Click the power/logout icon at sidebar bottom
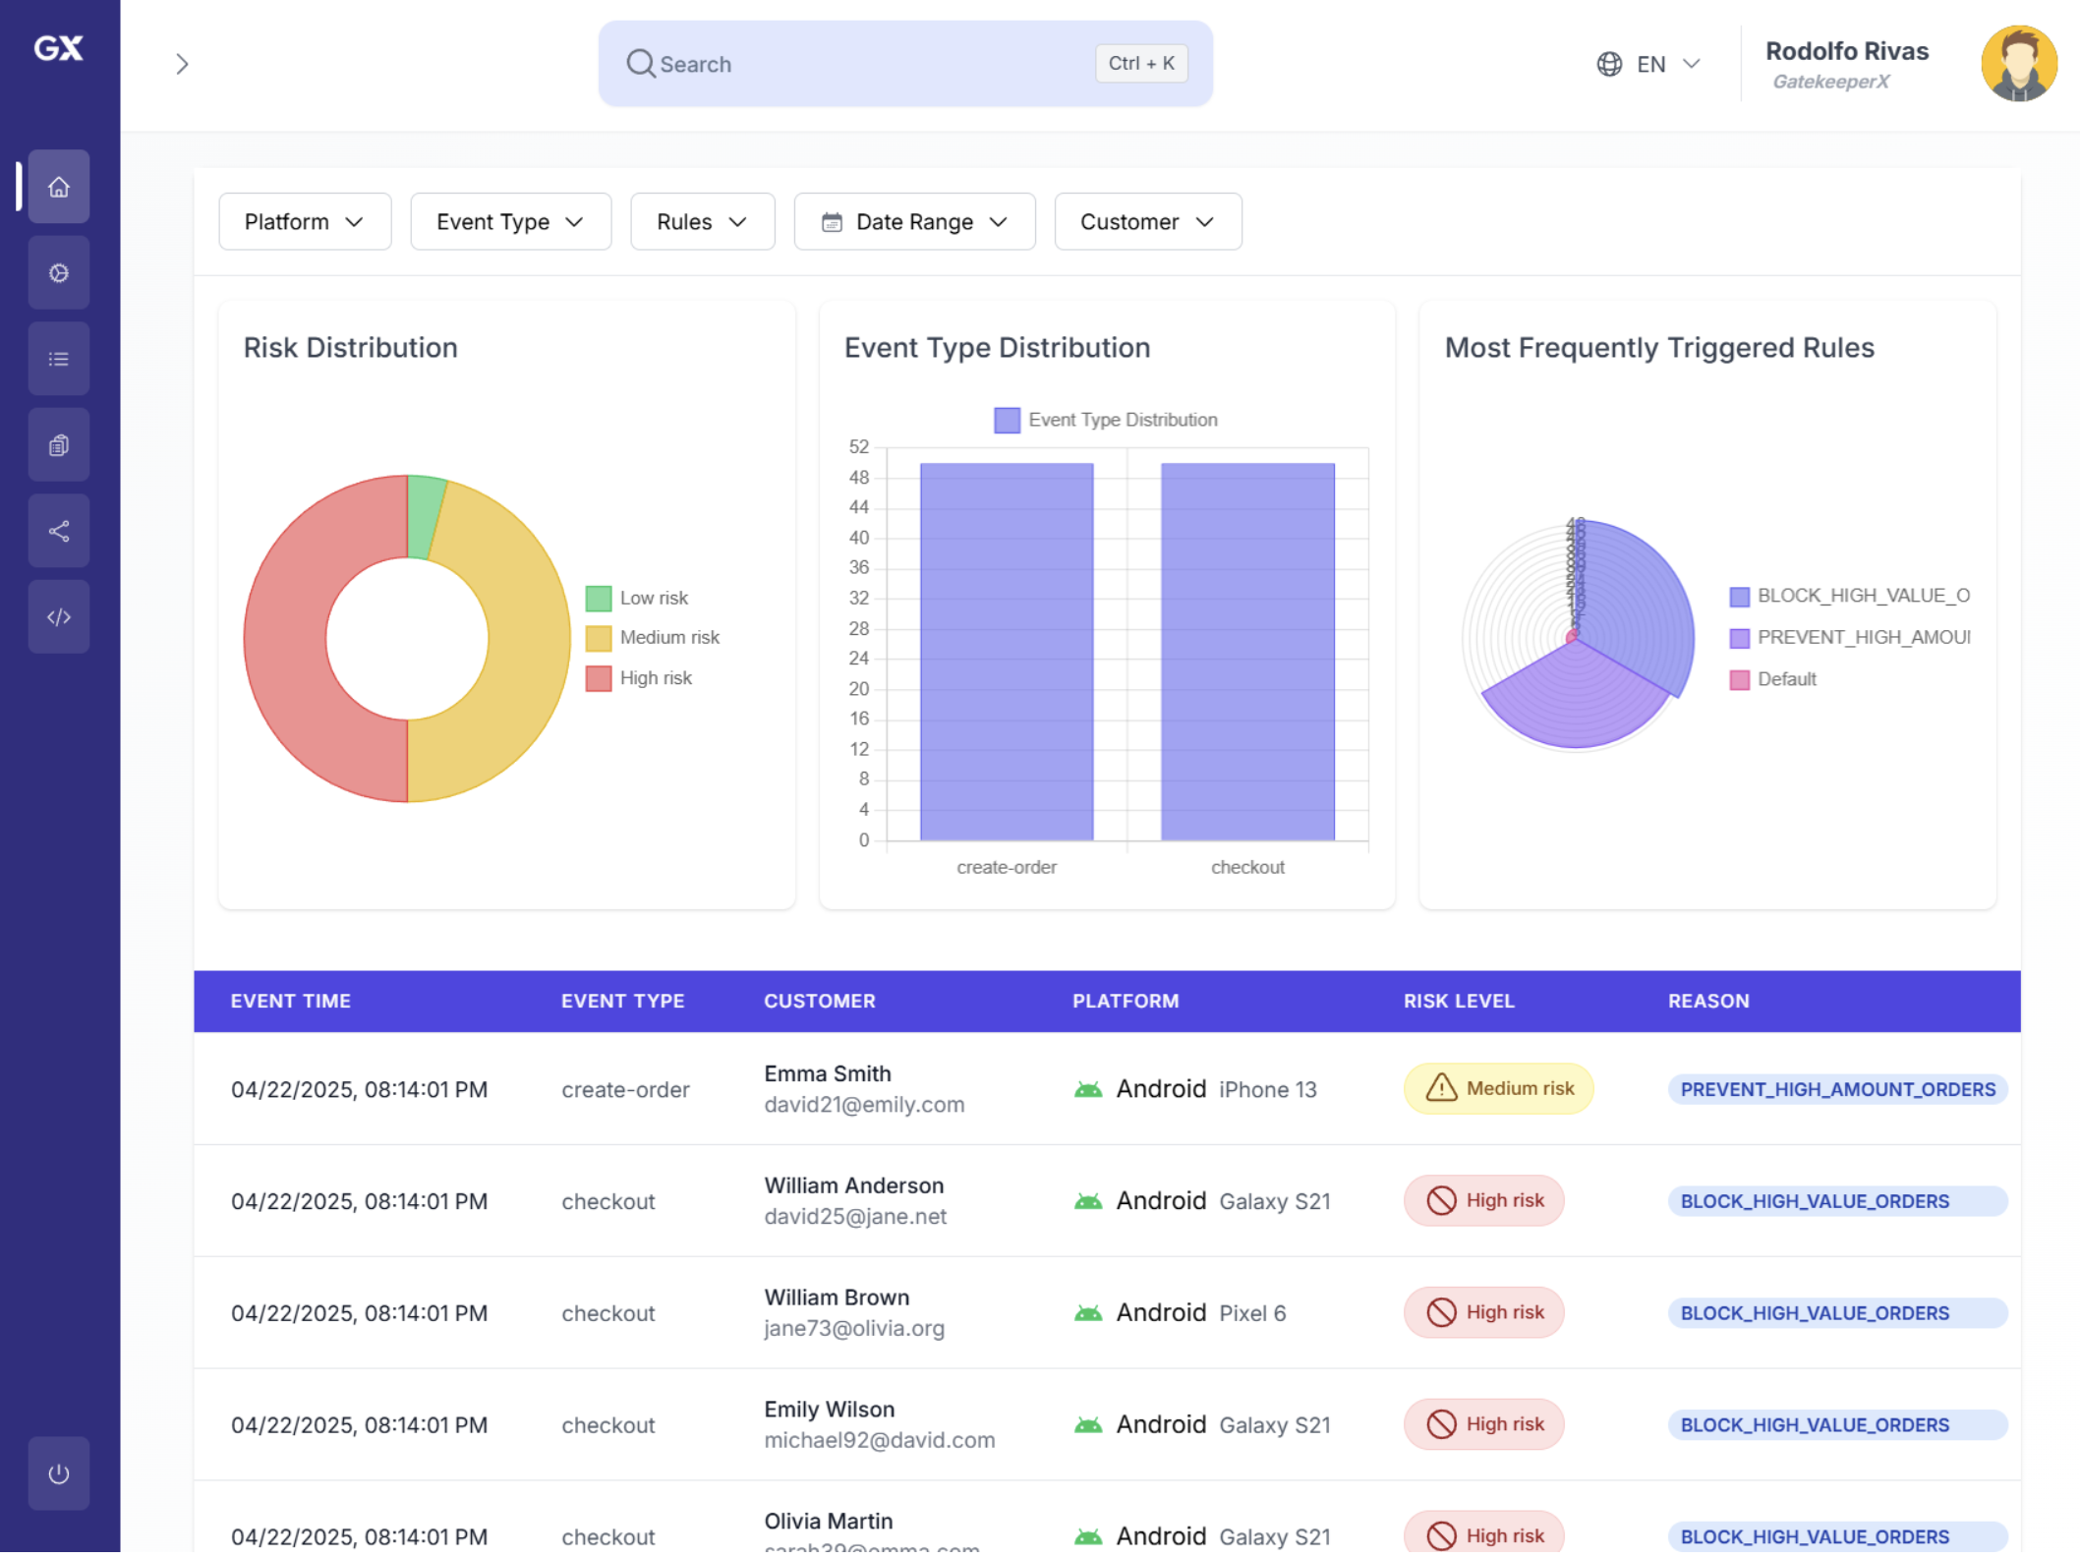Image resolution: width=2080 pixels, height=1559 pixels. click(59, 1473)
